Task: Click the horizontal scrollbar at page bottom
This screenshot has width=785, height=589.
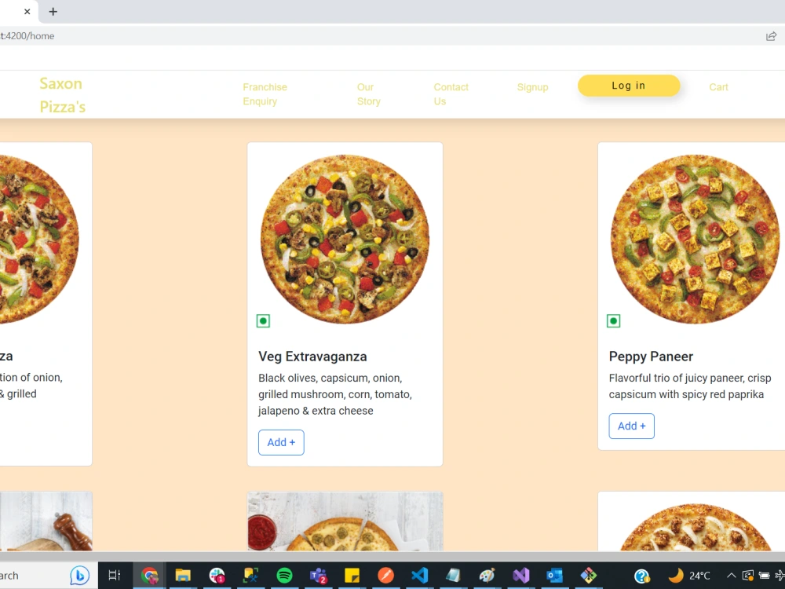Action: click(x=392, y=555)
